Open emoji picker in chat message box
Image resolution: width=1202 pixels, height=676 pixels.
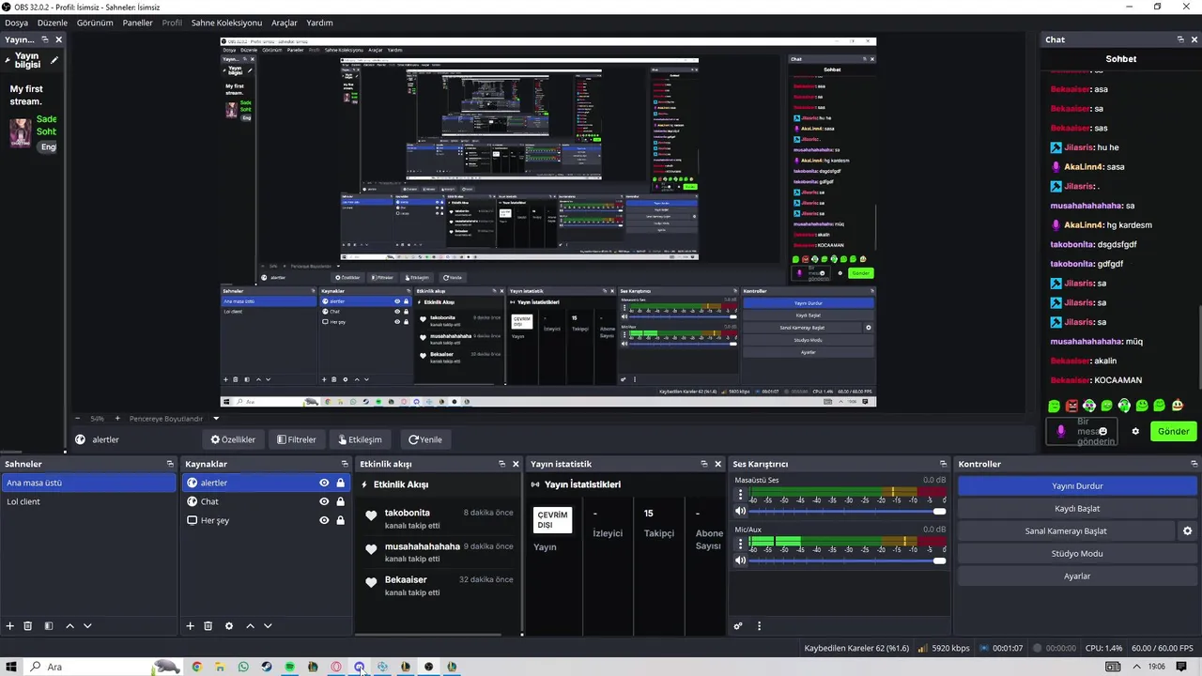[x=1103, y=432]
